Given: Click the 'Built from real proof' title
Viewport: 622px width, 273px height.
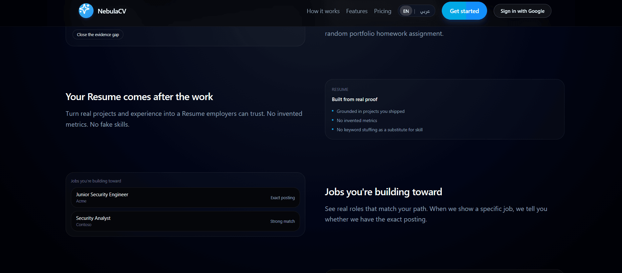Looking at the screenshot, I should pyautogui.click(x=354, y=99).
